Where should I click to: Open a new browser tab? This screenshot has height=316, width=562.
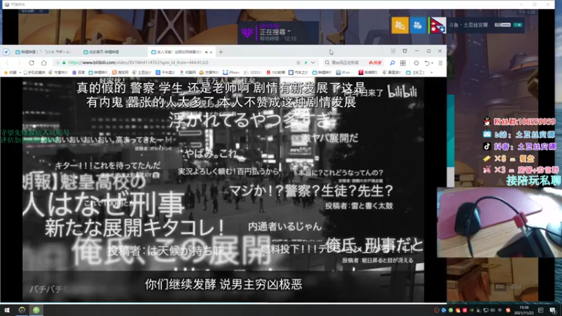[x=221, y=52]
